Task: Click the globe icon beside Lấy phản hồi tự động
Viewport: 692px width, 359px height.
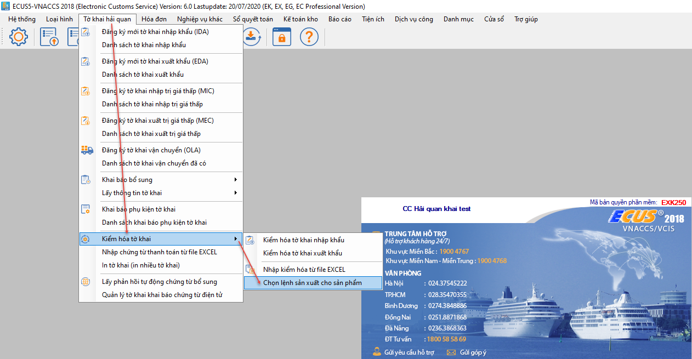Action: pyautogui.click(x=86, y=282)
